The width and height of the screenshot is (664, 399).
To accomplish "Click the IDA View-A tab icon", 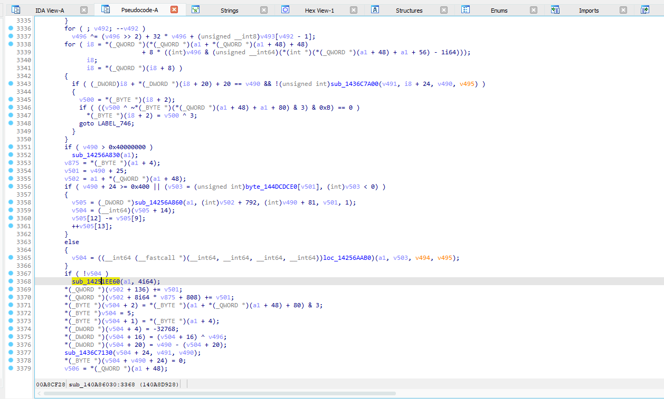I will tap(16, 10).
